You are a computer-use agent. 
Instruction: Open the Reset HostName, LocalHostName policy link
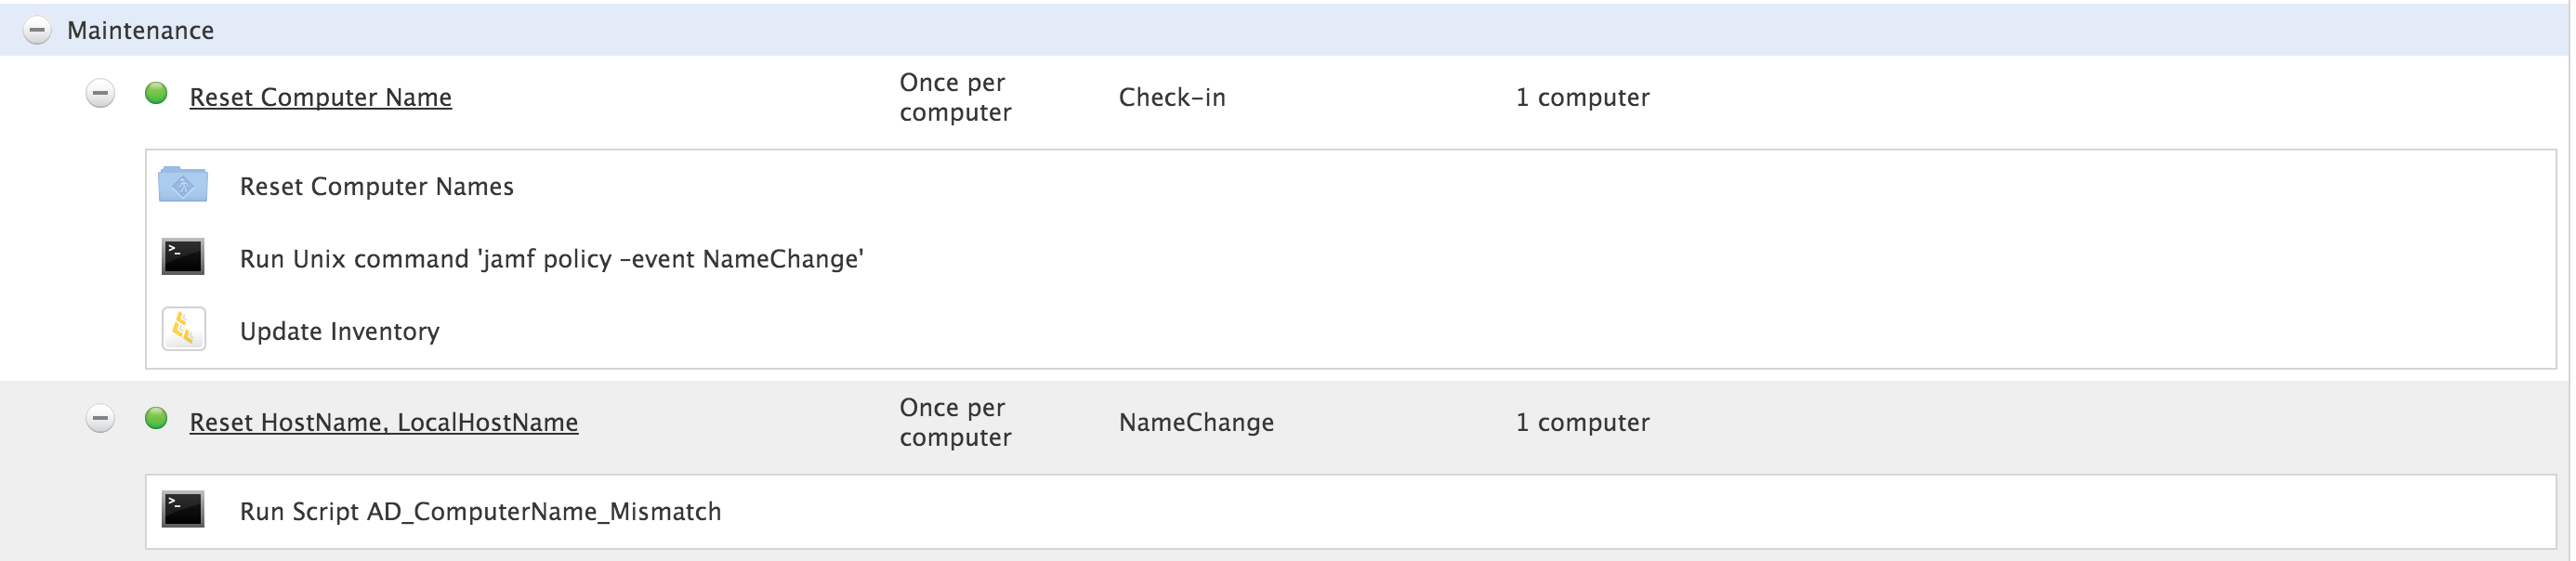(384, 422)
